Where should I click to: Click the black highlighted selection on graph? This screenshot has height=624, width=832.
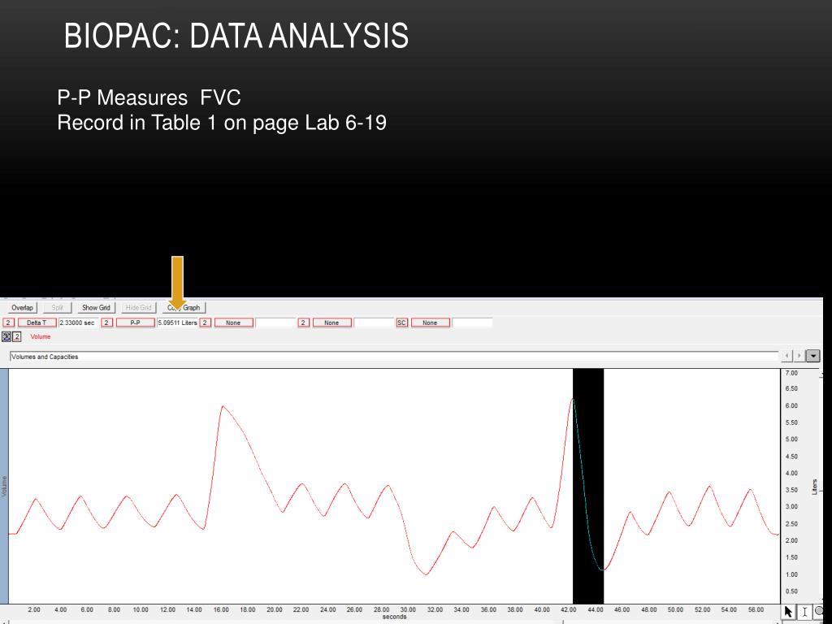point(588,486)
